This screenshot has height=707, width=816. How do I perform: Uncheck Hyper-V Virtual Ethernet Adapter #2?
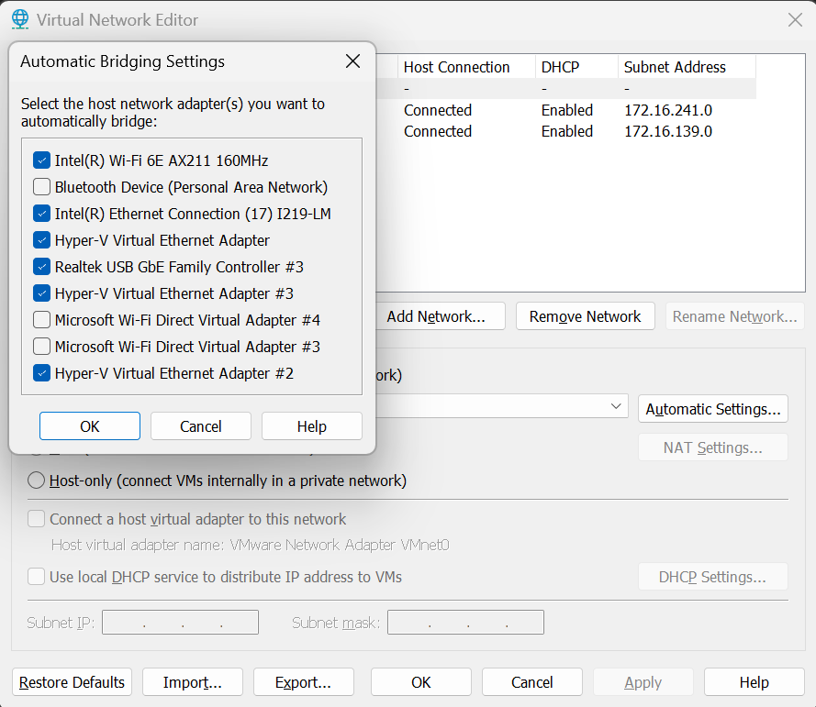click(x=41, y=372)
